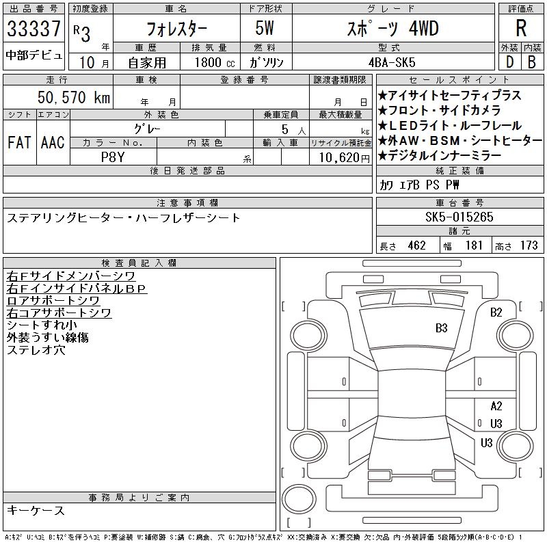Click the damage code legend at bottom

pyautogui.click(x=263, y=537)
